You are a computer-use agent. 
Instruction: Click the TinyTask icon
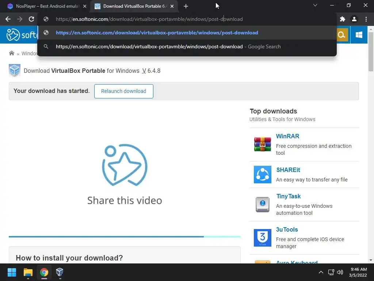262,205
